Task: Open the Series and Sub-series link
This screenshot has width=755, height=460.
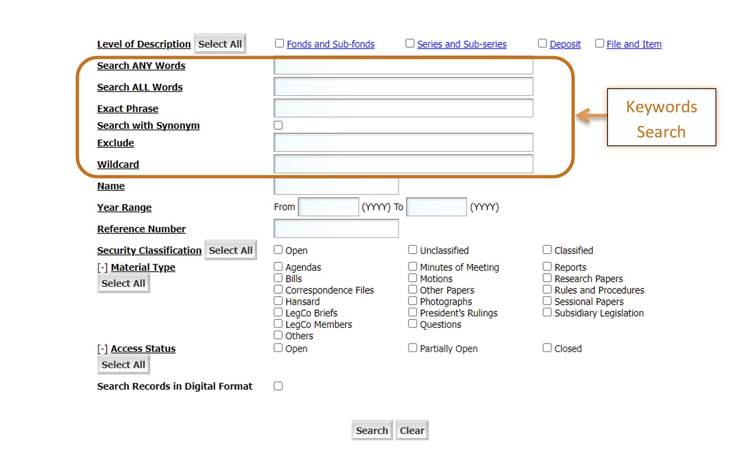Action: (462, 44)
